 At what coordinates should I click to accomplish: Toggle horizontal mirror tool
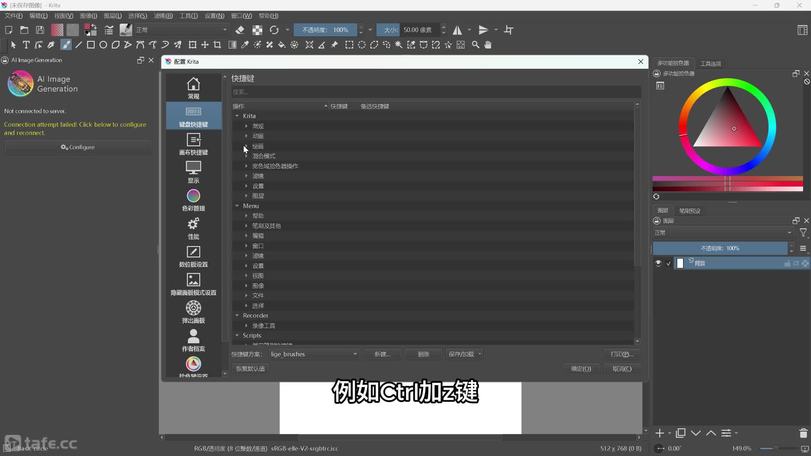click(457, 30)
